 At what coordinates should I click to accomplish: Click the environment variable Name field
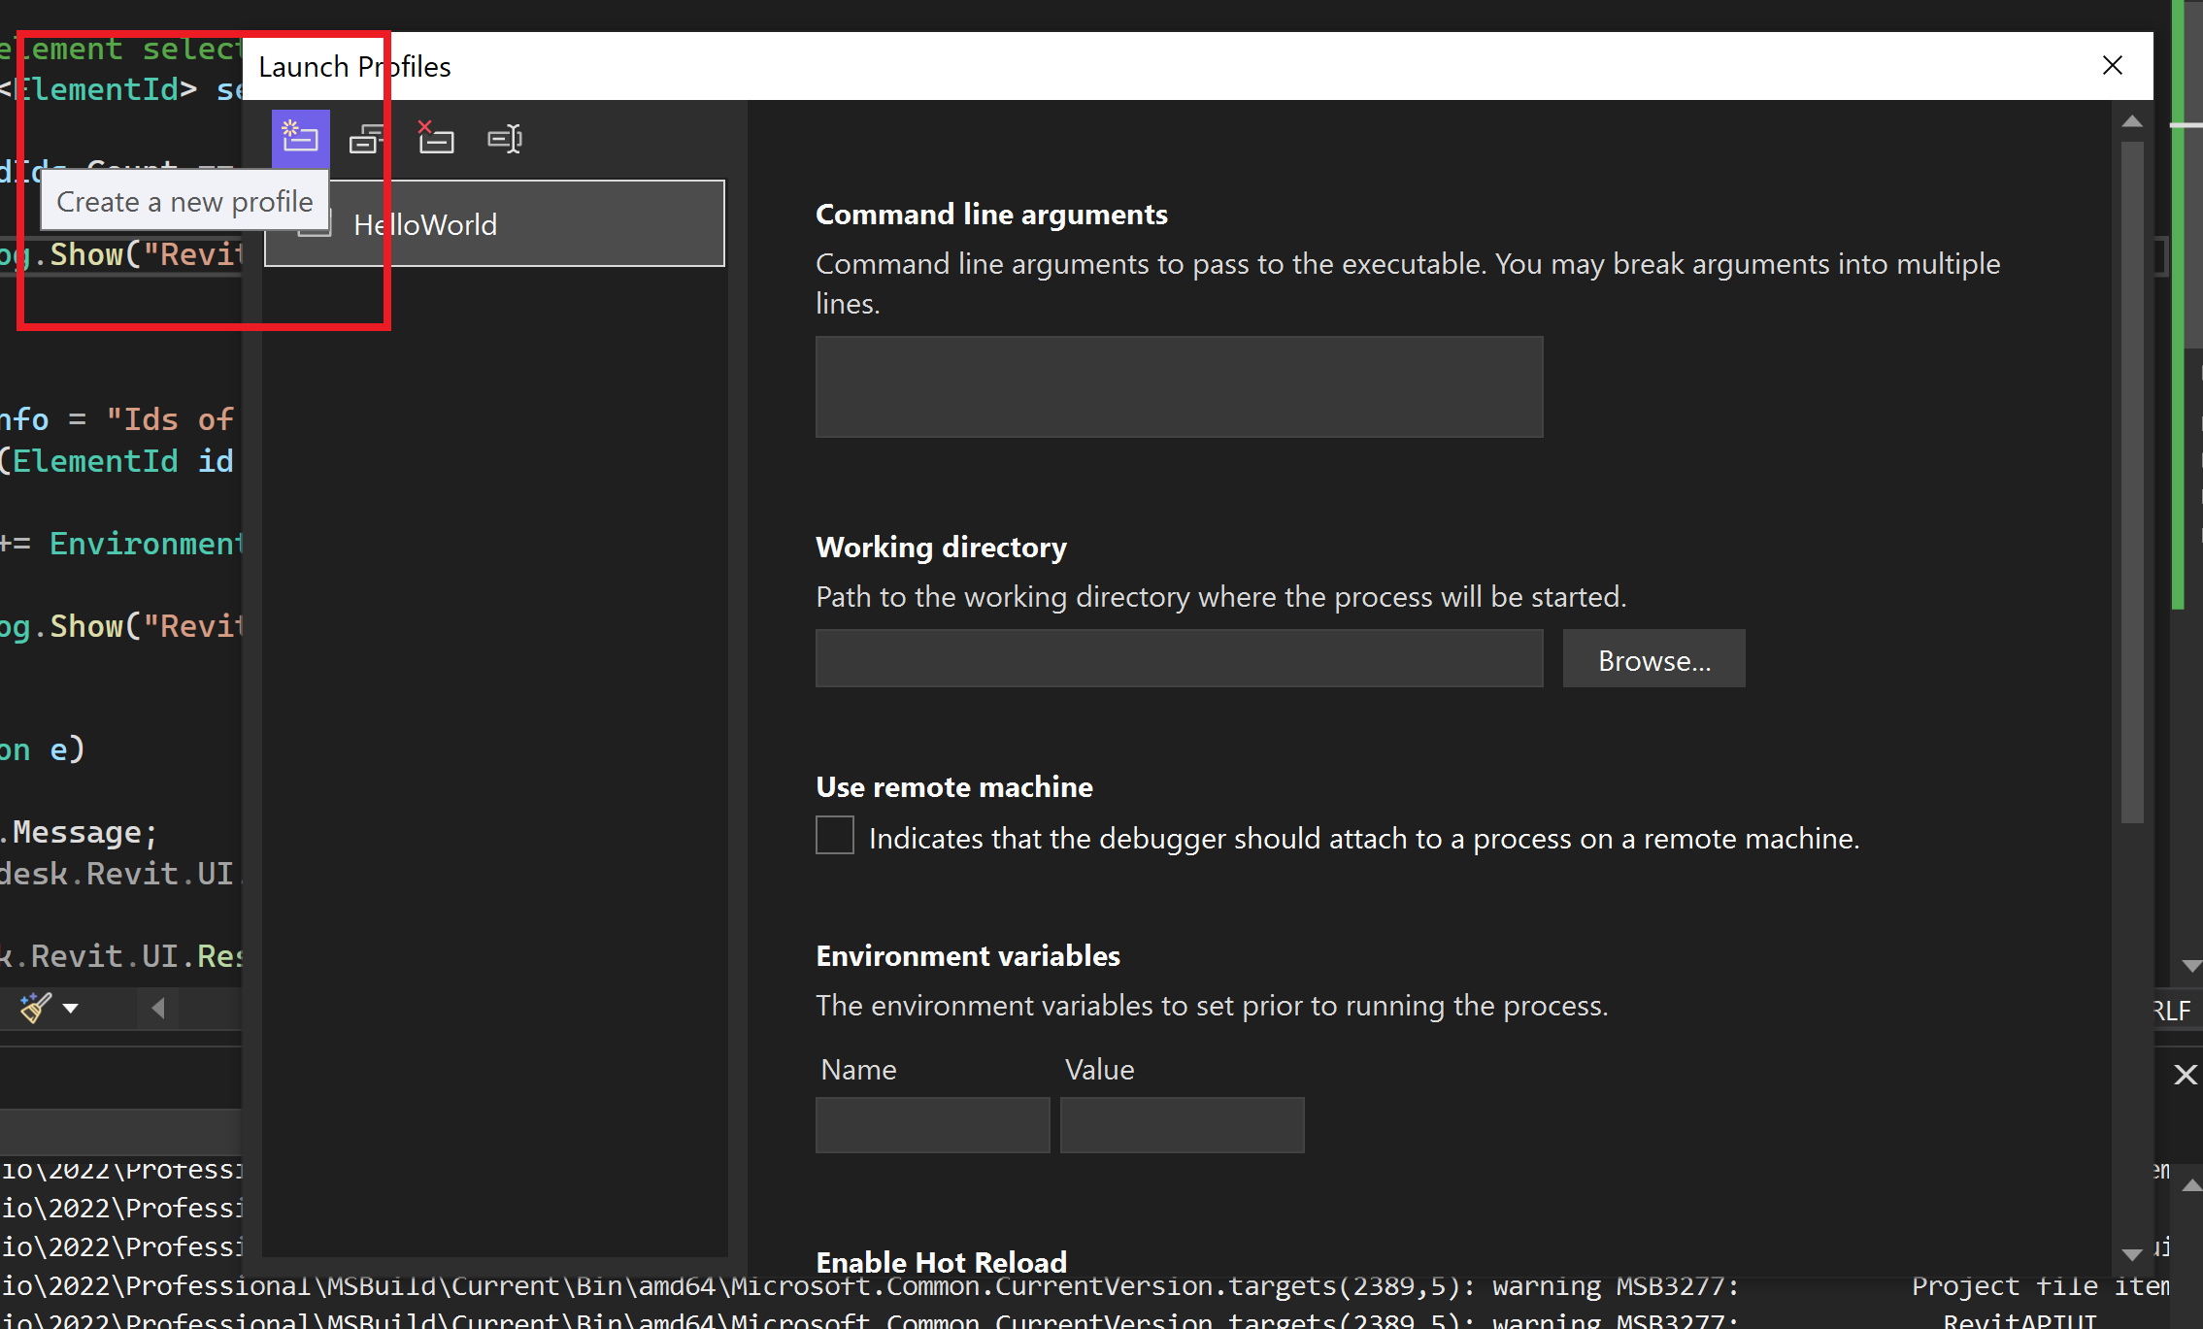point(932,1125)
